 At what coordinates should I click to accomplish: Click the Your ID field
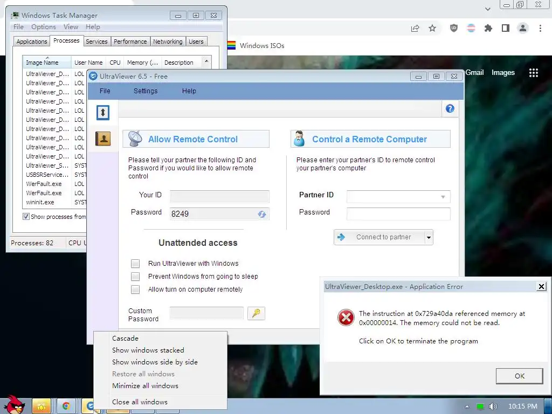click(x=220, y=196)
